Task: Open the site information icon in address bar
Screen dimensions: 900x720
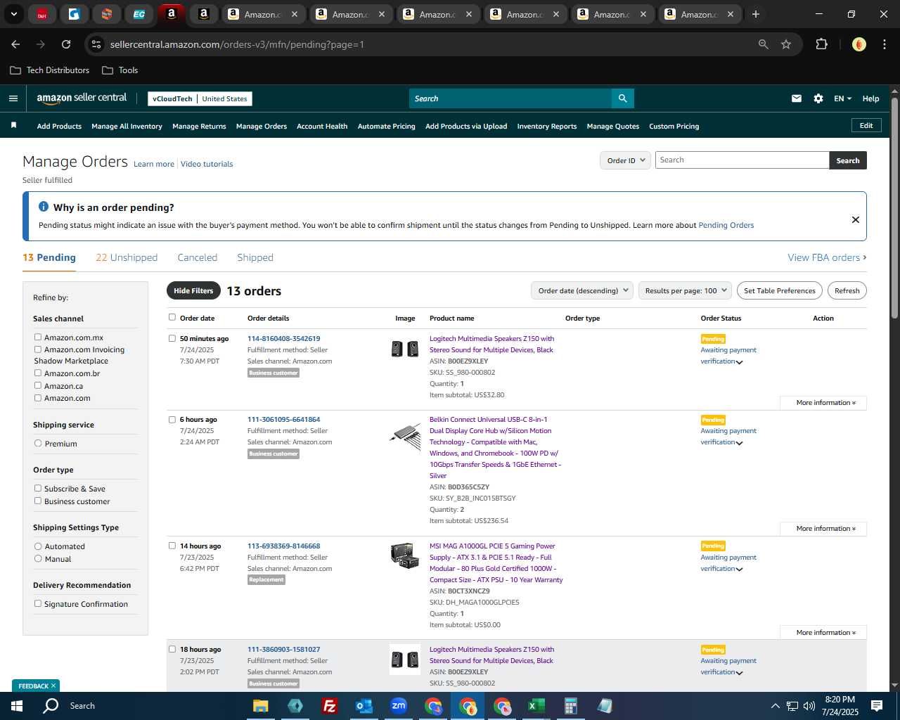Action: click(x=96, y=44)
